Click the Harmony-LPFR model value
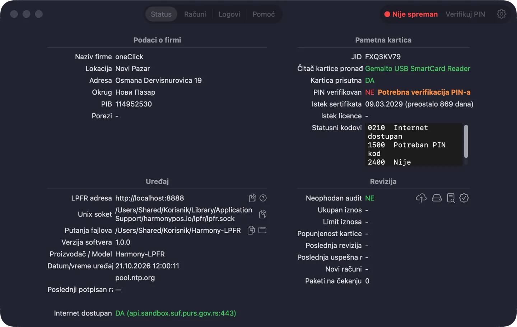The image size is (517, 327). 140,254
